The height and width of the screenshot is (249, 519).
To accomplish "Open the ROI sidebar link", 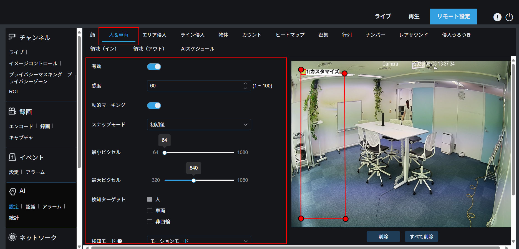I will pyautogui.click(x=13, y=92).
